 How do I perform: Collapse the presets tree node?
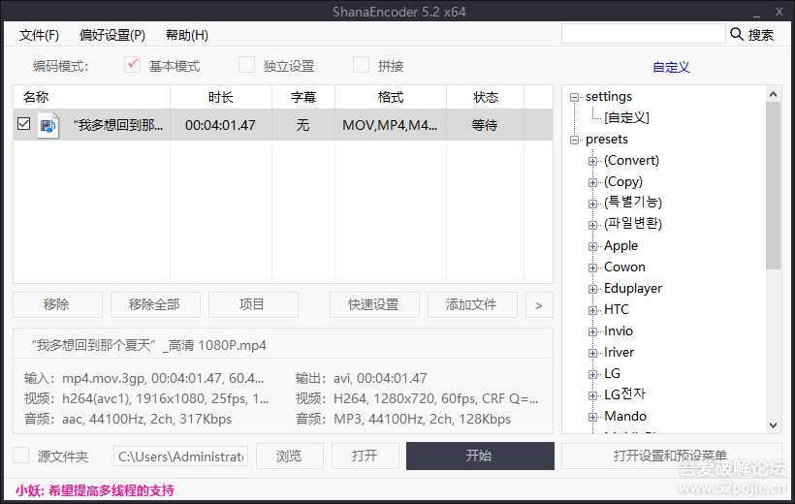pyautogui.click(x=575, y=140)
